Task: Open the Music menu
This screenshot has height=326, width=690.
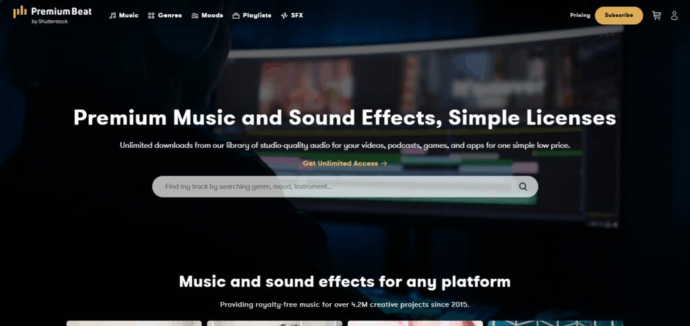Action: 124,15
